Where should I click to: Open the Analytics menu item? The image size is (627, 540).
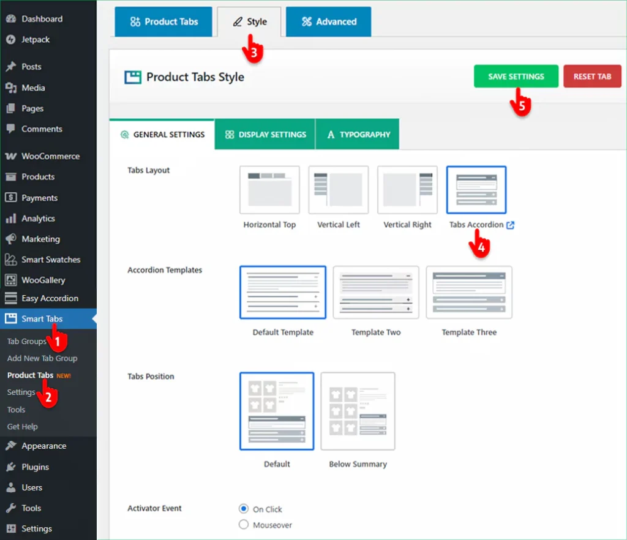48,218
